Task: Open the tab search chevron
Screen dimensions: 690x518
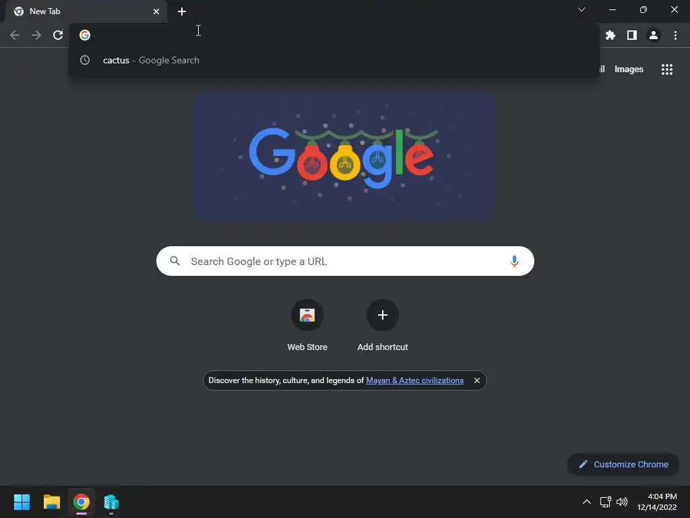Action: pos(582,9)
